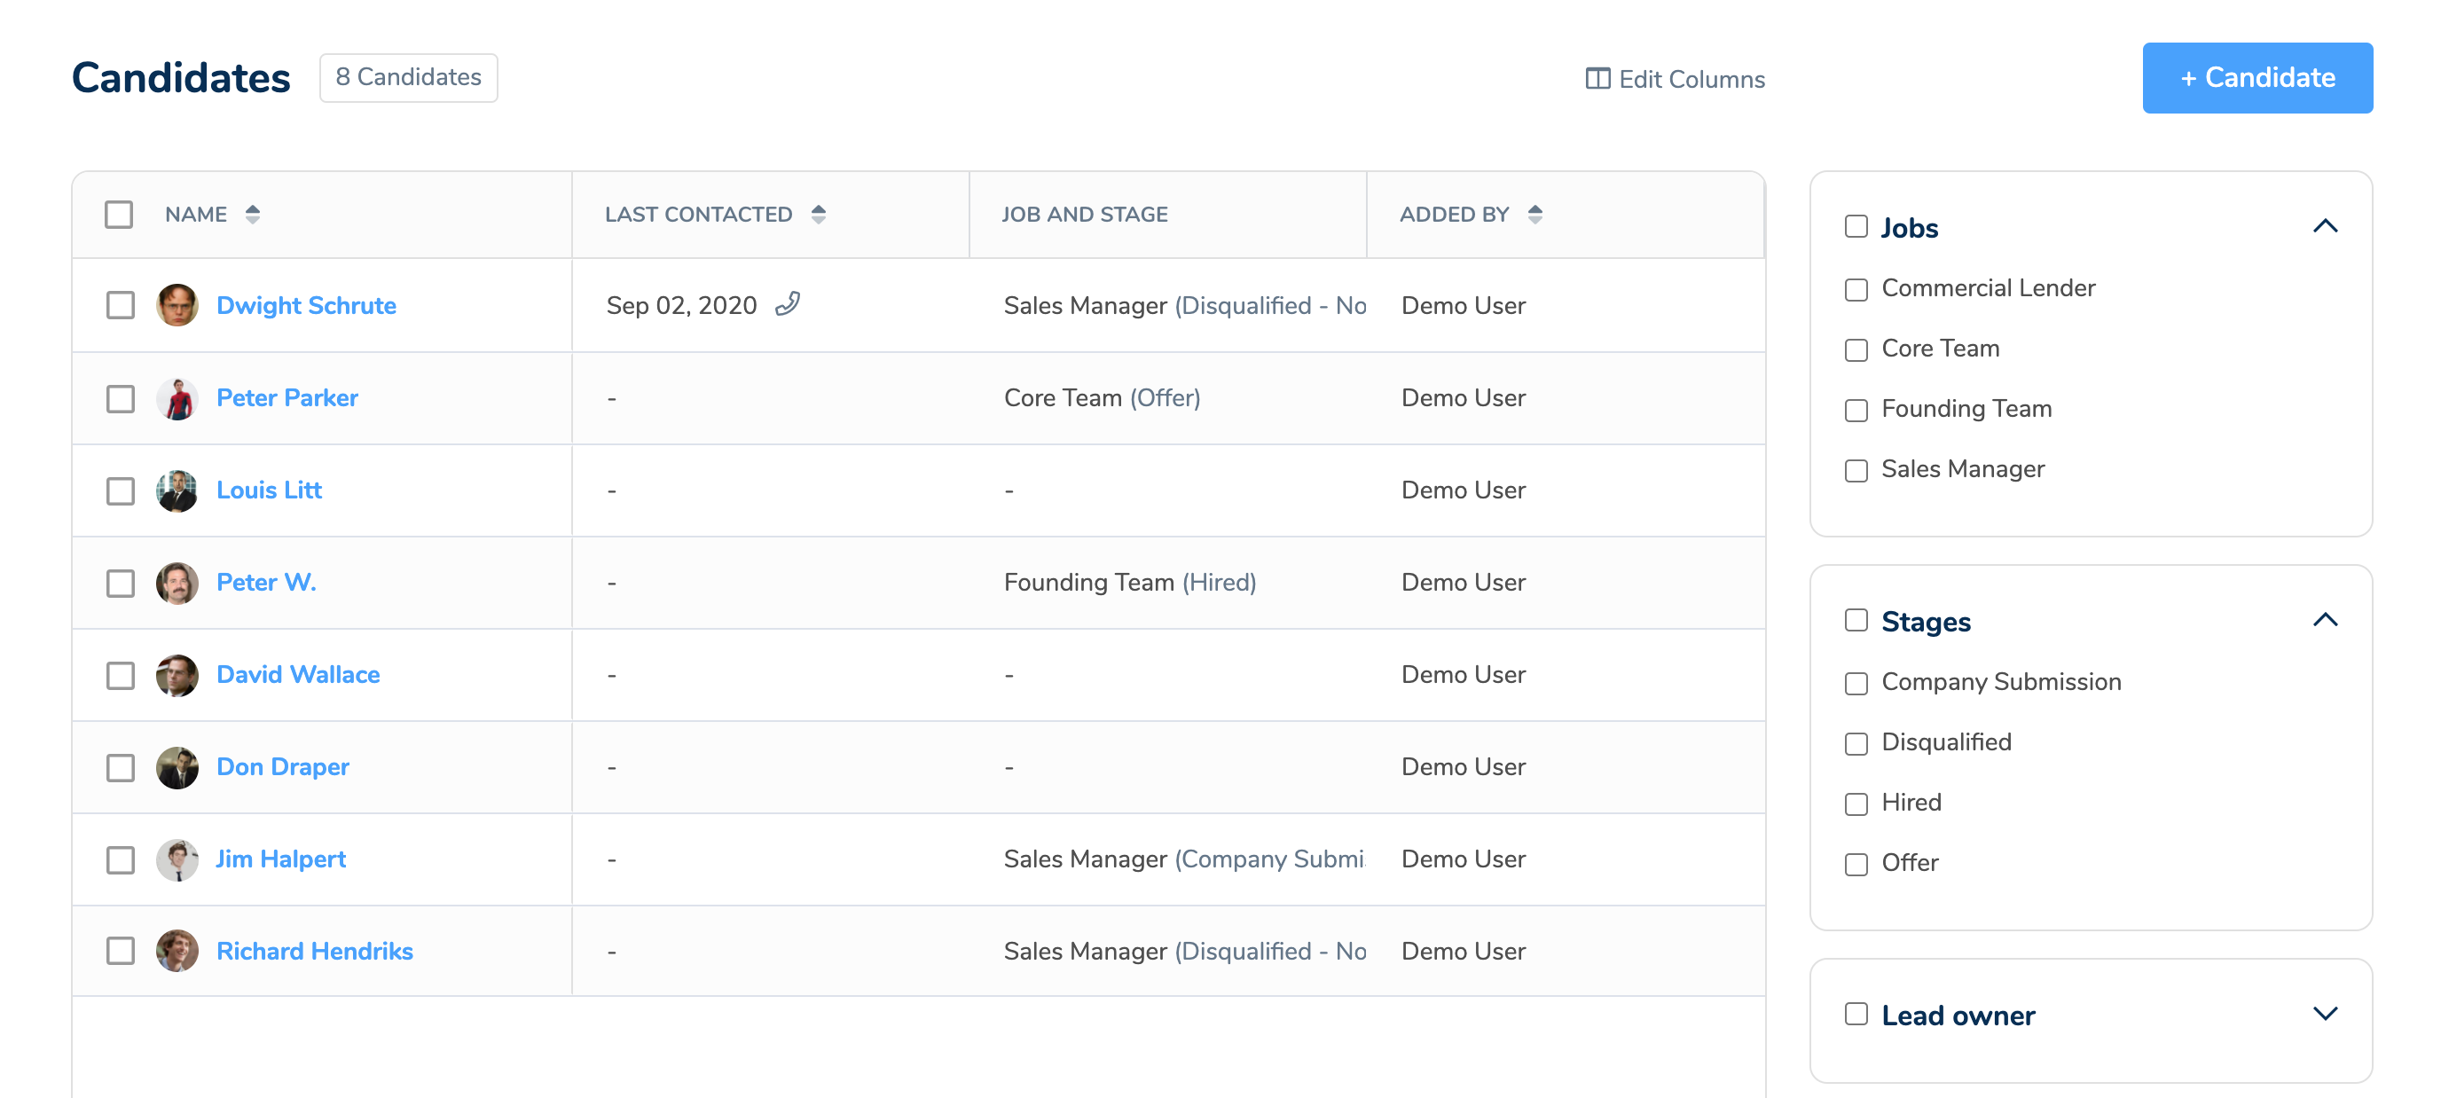
Task: Click the phone icon next to Sep 02, 2020
Action: tap(788, 304)
